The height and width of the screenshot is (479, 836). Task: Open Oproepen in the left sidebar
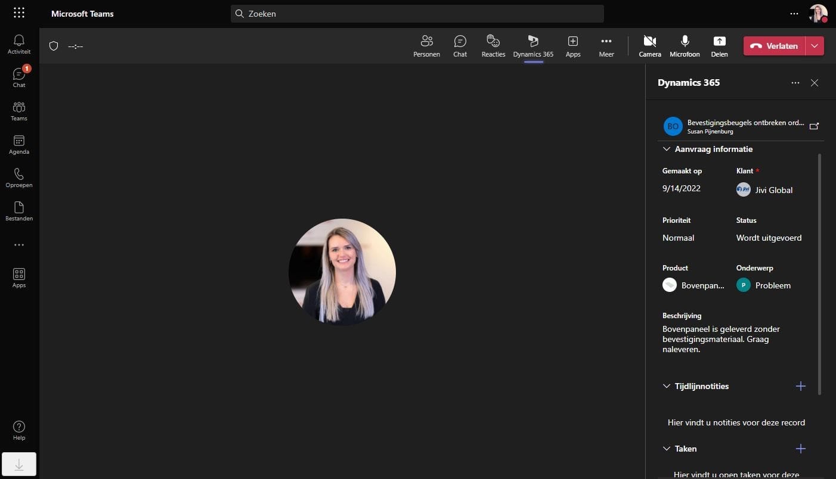click(x=19, y=178)
